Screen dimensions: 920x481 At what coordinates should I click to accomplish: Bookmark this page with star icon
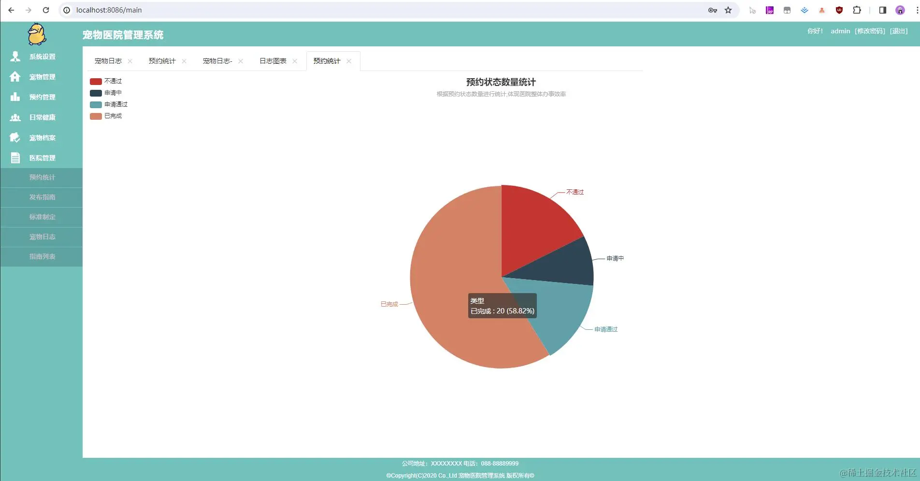click(728, 10)
